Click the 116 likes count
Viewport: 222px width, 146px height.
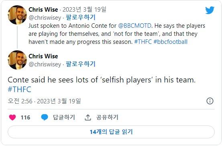point(25,117)
